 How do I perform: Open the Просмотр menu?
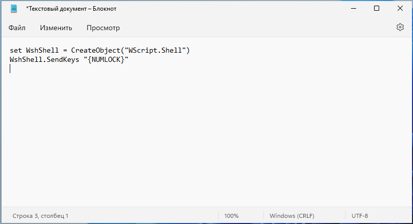[103, 28]
